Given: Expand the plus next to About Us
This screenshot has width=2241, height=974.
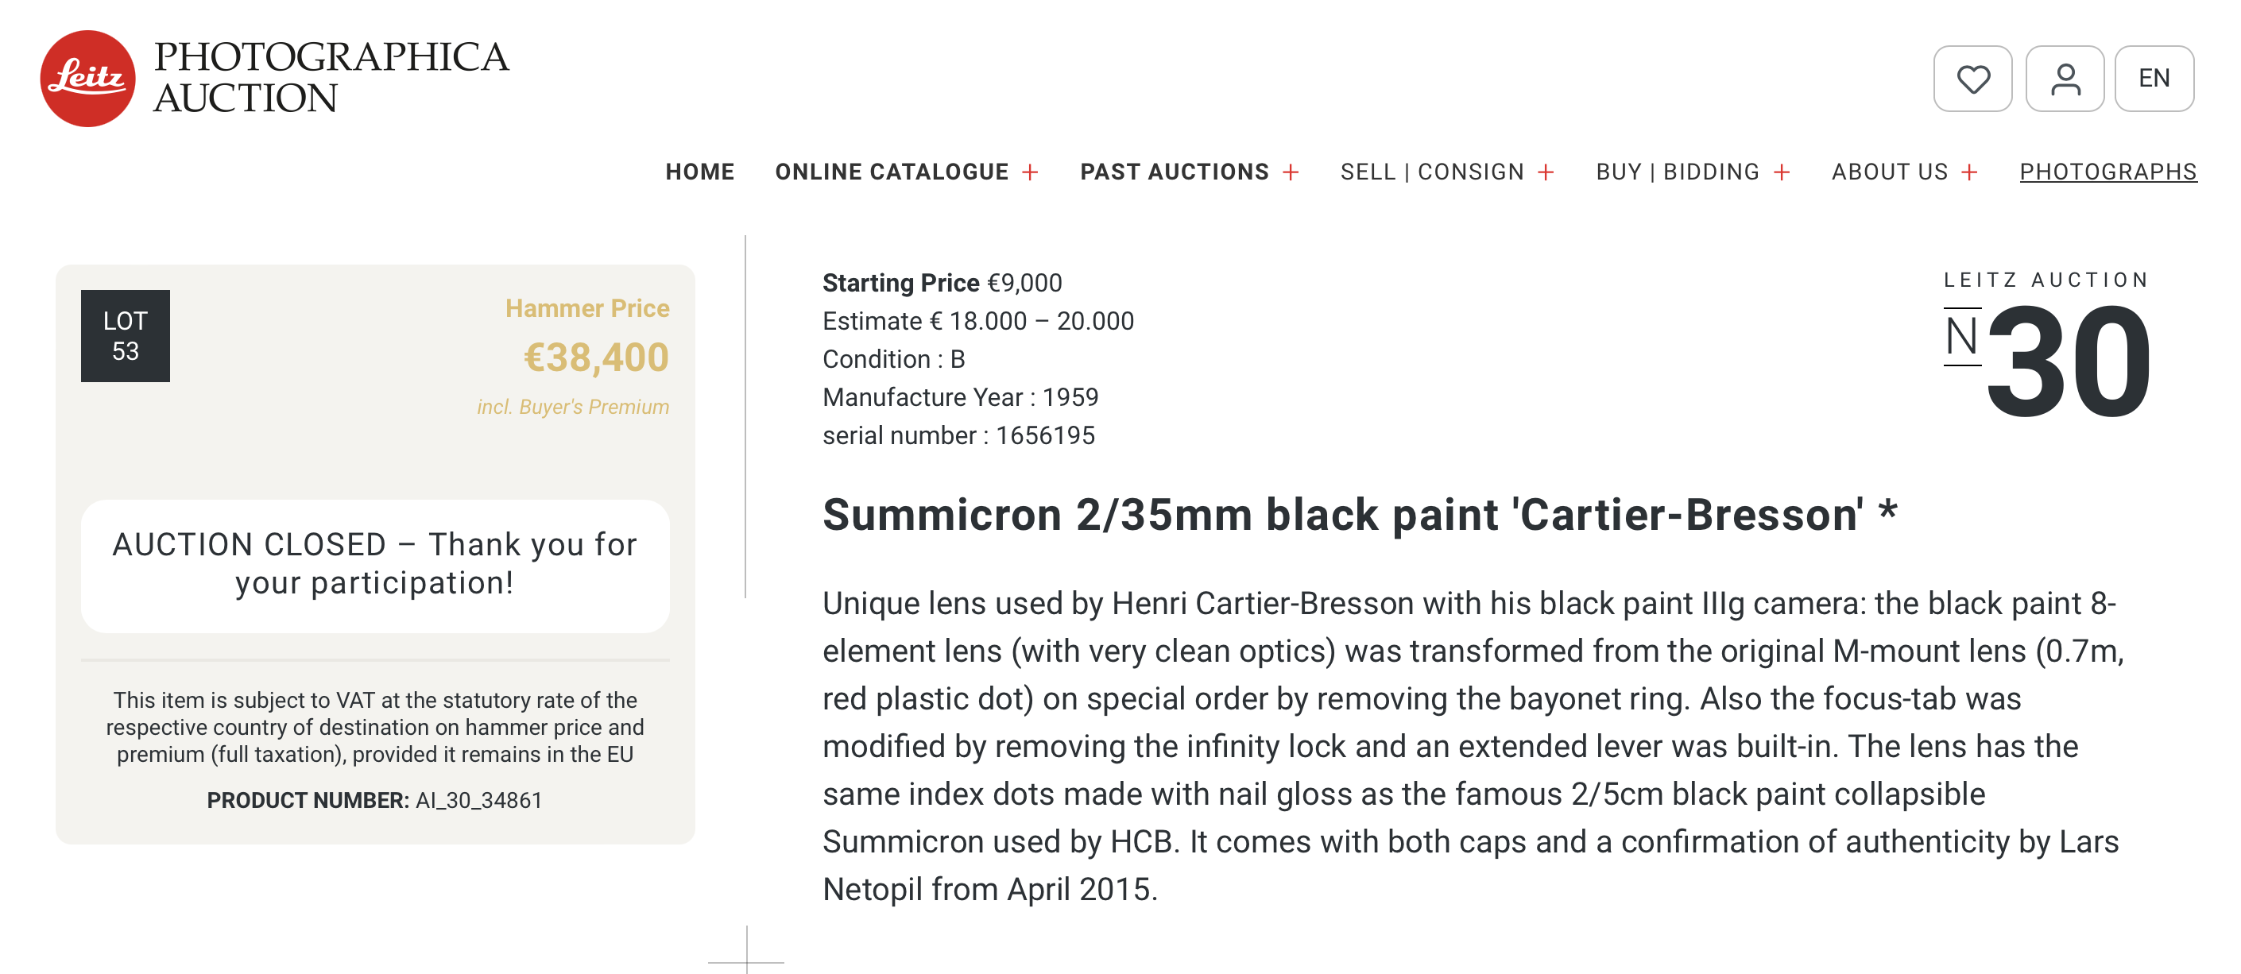Looking at the screenshot, I should (x=1971, y=172).
